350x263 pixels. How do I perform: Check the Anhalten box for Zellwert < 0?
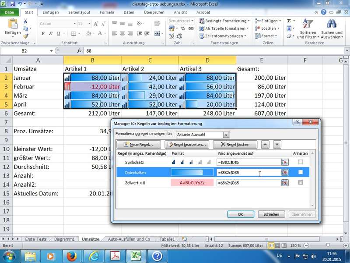coord(301,182)
